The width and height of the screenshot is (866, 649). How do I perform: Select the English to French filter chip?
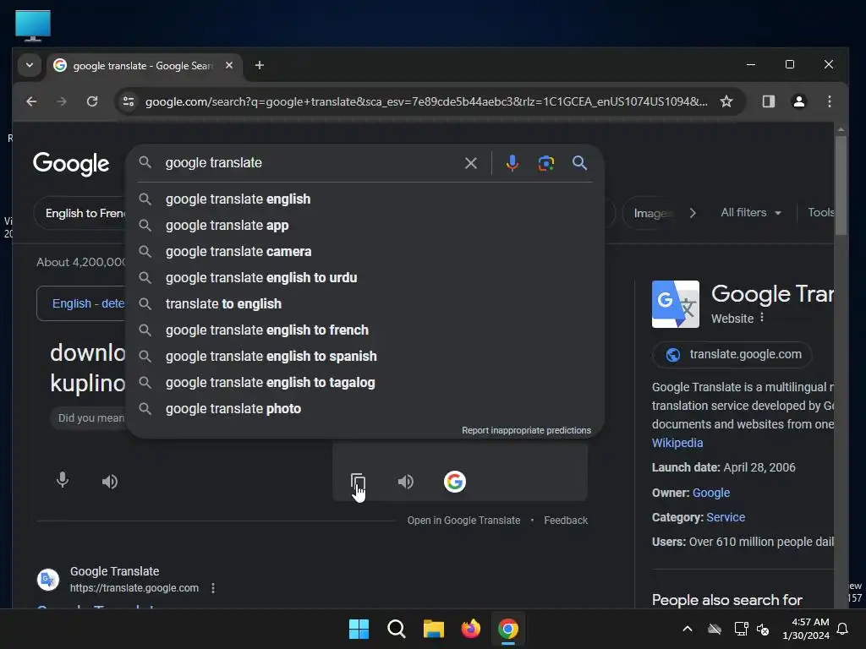80,213
